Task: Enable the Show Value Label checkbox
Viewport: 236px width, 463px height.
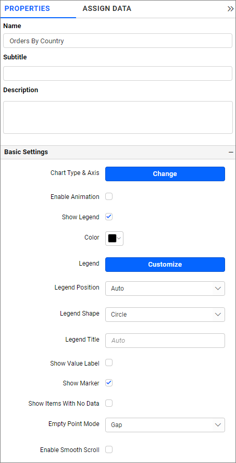Action: click(x=109, y=363)
